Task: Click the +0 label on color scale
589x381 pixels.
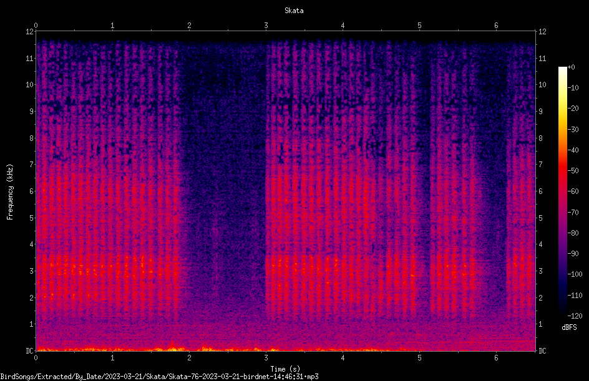Action: [571, 67]
